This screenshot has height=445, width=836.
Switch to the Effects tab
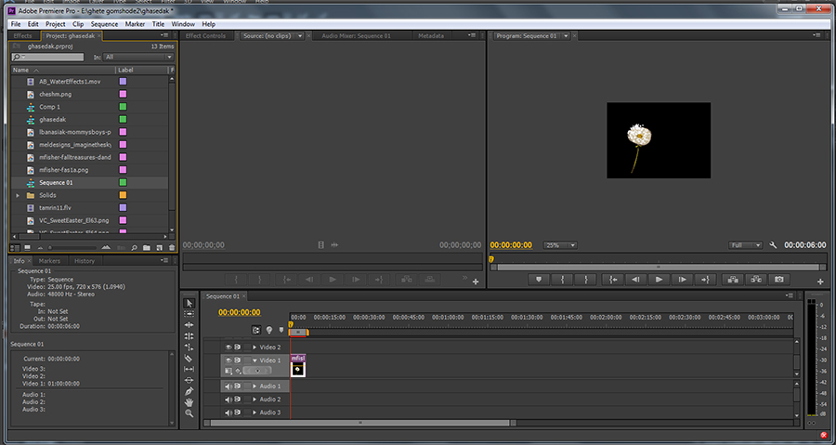click(23, 35)
